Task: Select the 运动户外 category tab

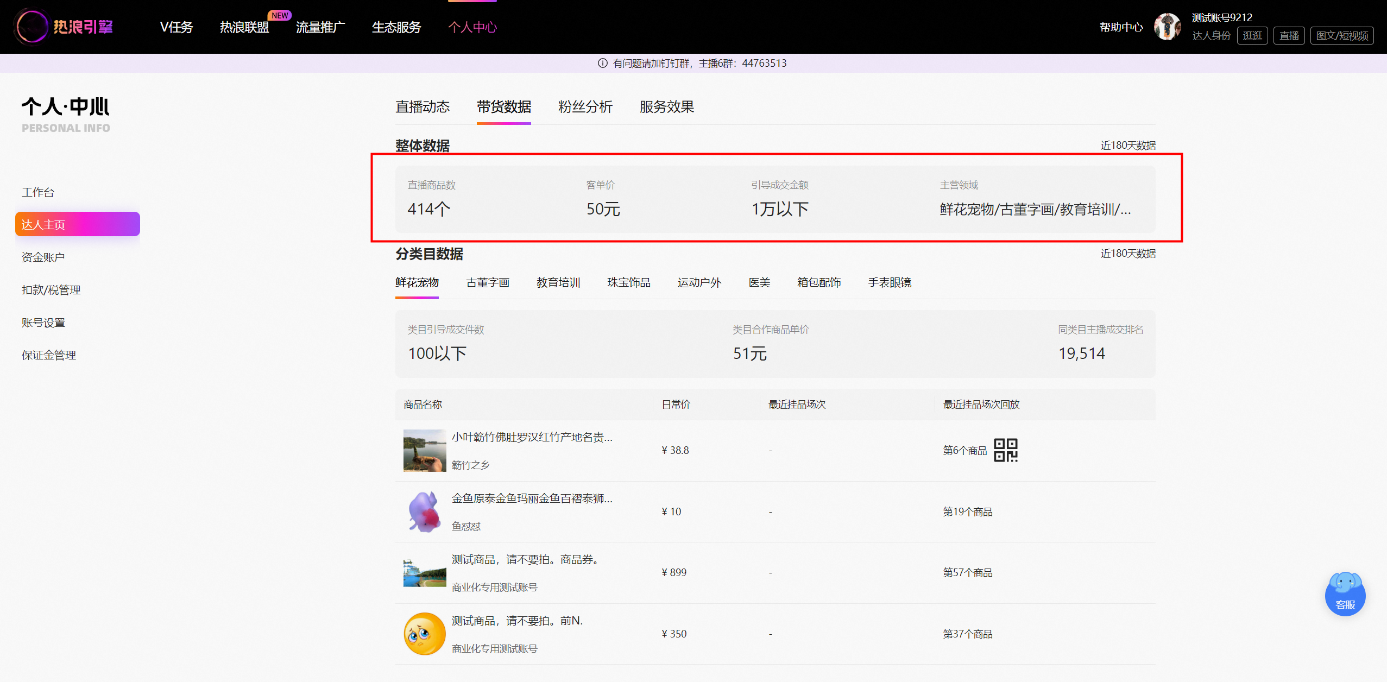Action: point(699,282)
